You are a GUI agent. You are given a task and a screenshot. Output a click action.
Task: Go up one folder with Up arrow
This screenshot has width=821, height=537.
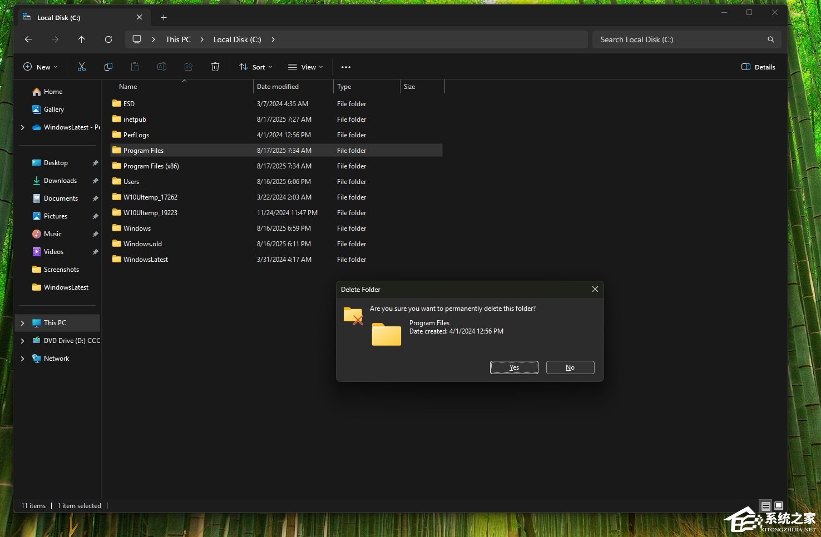(82, 39)
